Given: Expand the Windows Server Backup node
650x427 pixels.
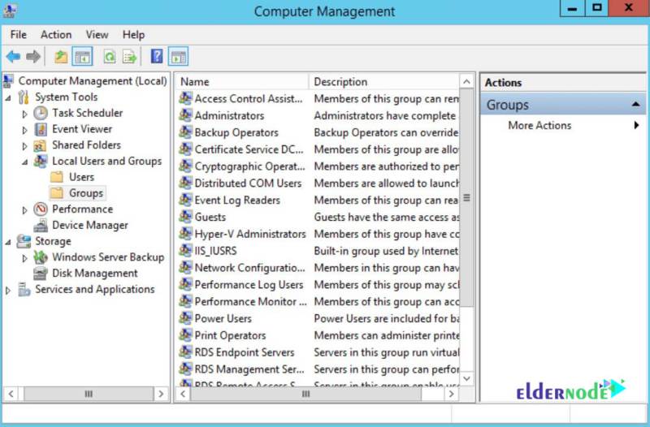Looking at the screenshot, I should 24,258.
